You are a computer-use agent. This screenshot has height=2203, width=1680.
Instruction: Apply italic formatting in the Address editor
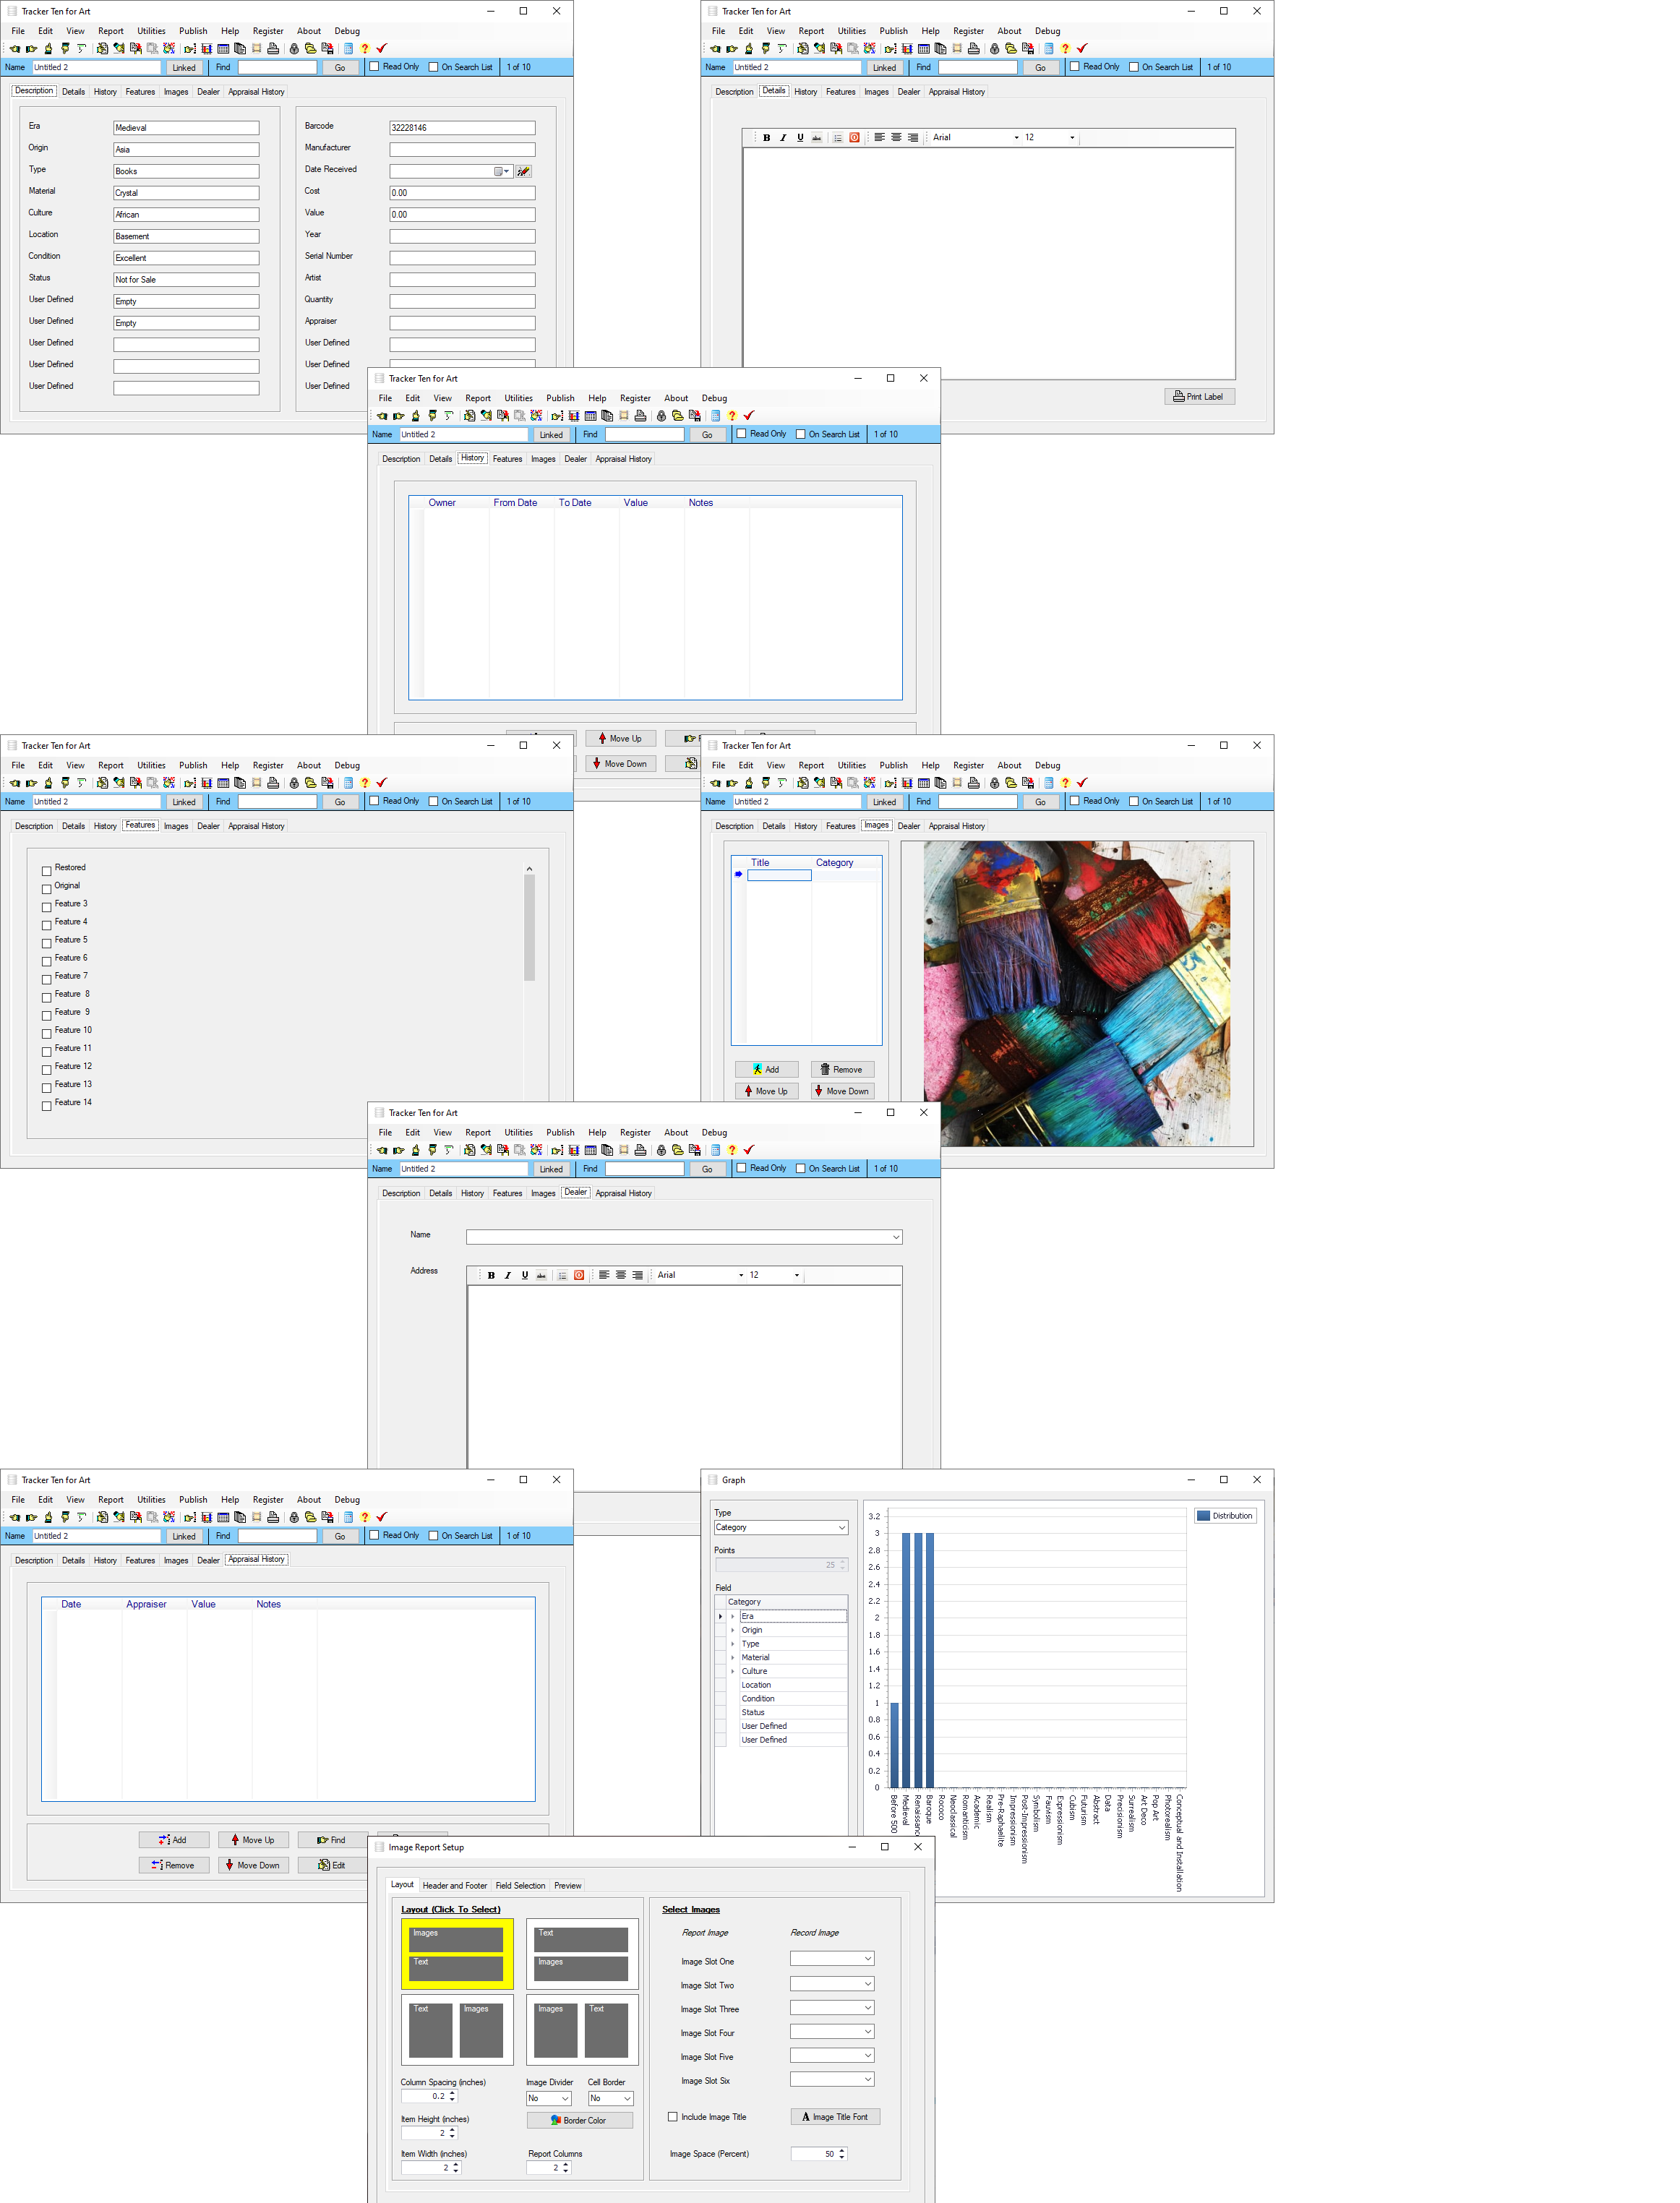coord(508,1274)
